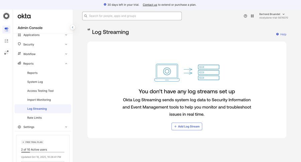The width and height of the screenshot is (301, 162).
Task: Click the Active users progress bar
Action: click(x=43, y=152)
